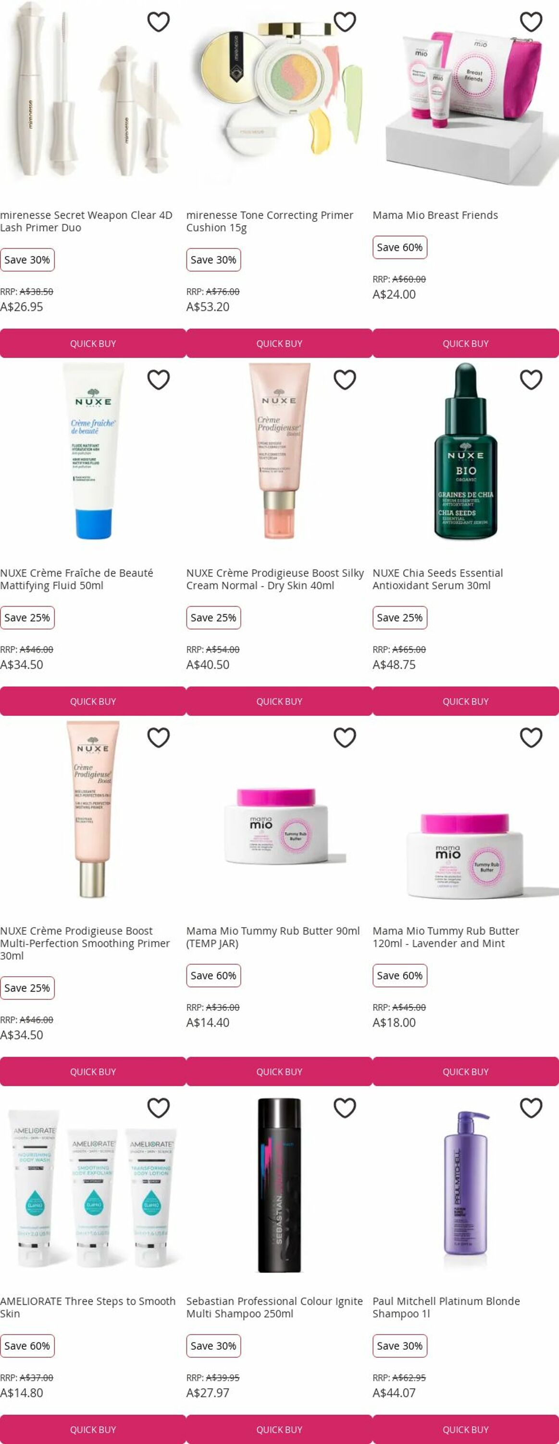Quick buy NUXE Crème Prodigieuse Silky Cream
This screenshot has width=559, height=1444.
[279, 701]
